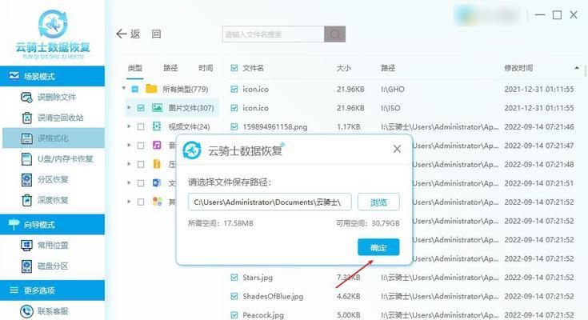Uncheck the ShadesOfBlue.jpg checkbox
Image resolution: width=588 pixels, height=320 pixels.
tap(234, 296)
